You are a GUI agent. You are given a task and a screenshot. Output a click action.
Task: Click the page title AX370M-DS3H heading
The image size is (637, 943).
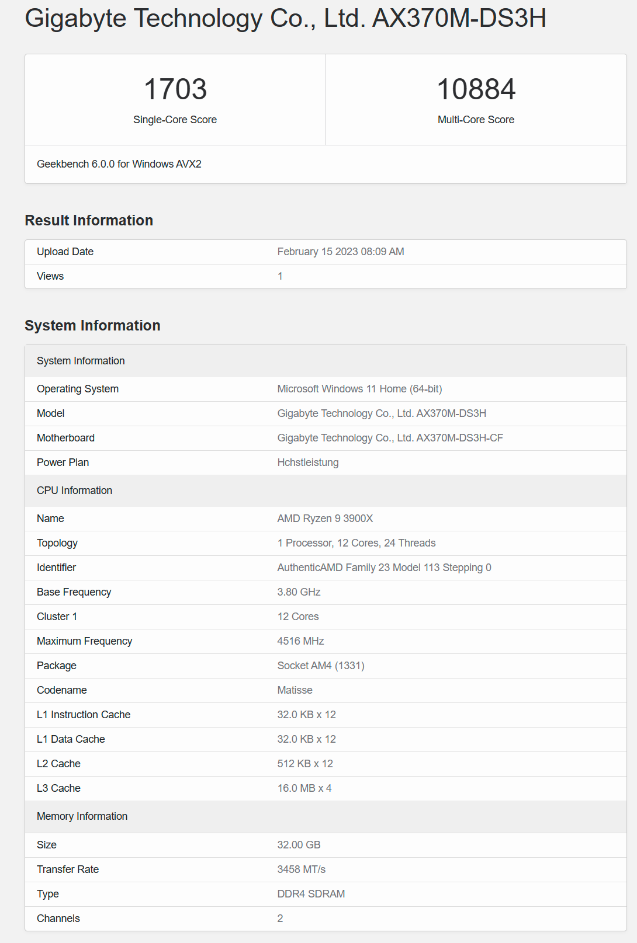tap(285, 18)
